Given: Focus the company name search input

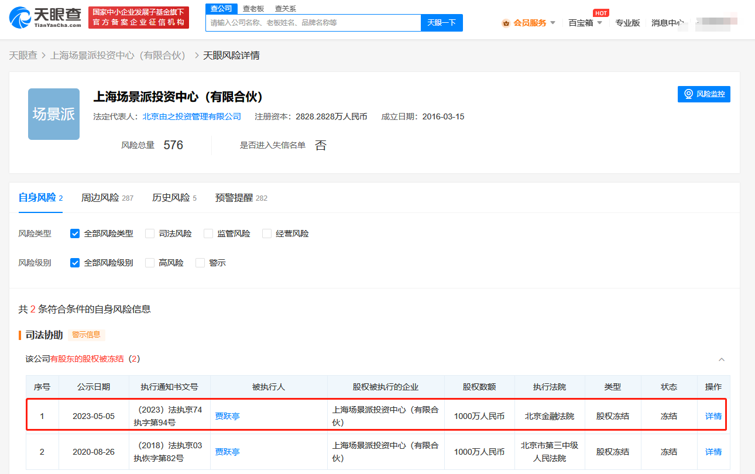Looking at the screenshot, I should click(x=313, y=23).
